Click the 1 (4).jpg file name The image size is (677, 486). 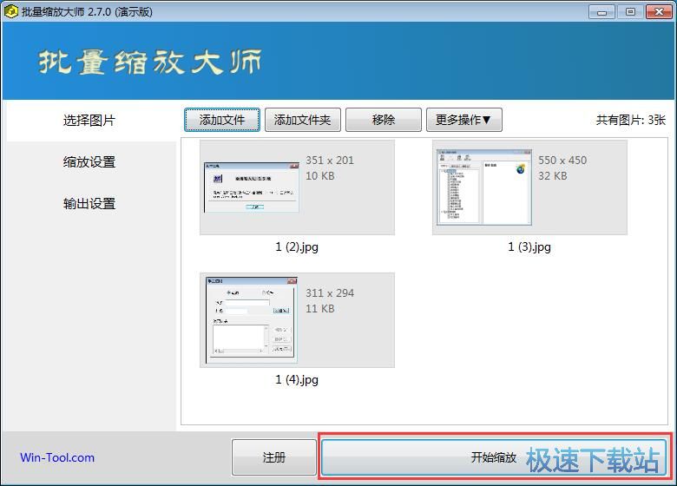[x=297, y=379]
